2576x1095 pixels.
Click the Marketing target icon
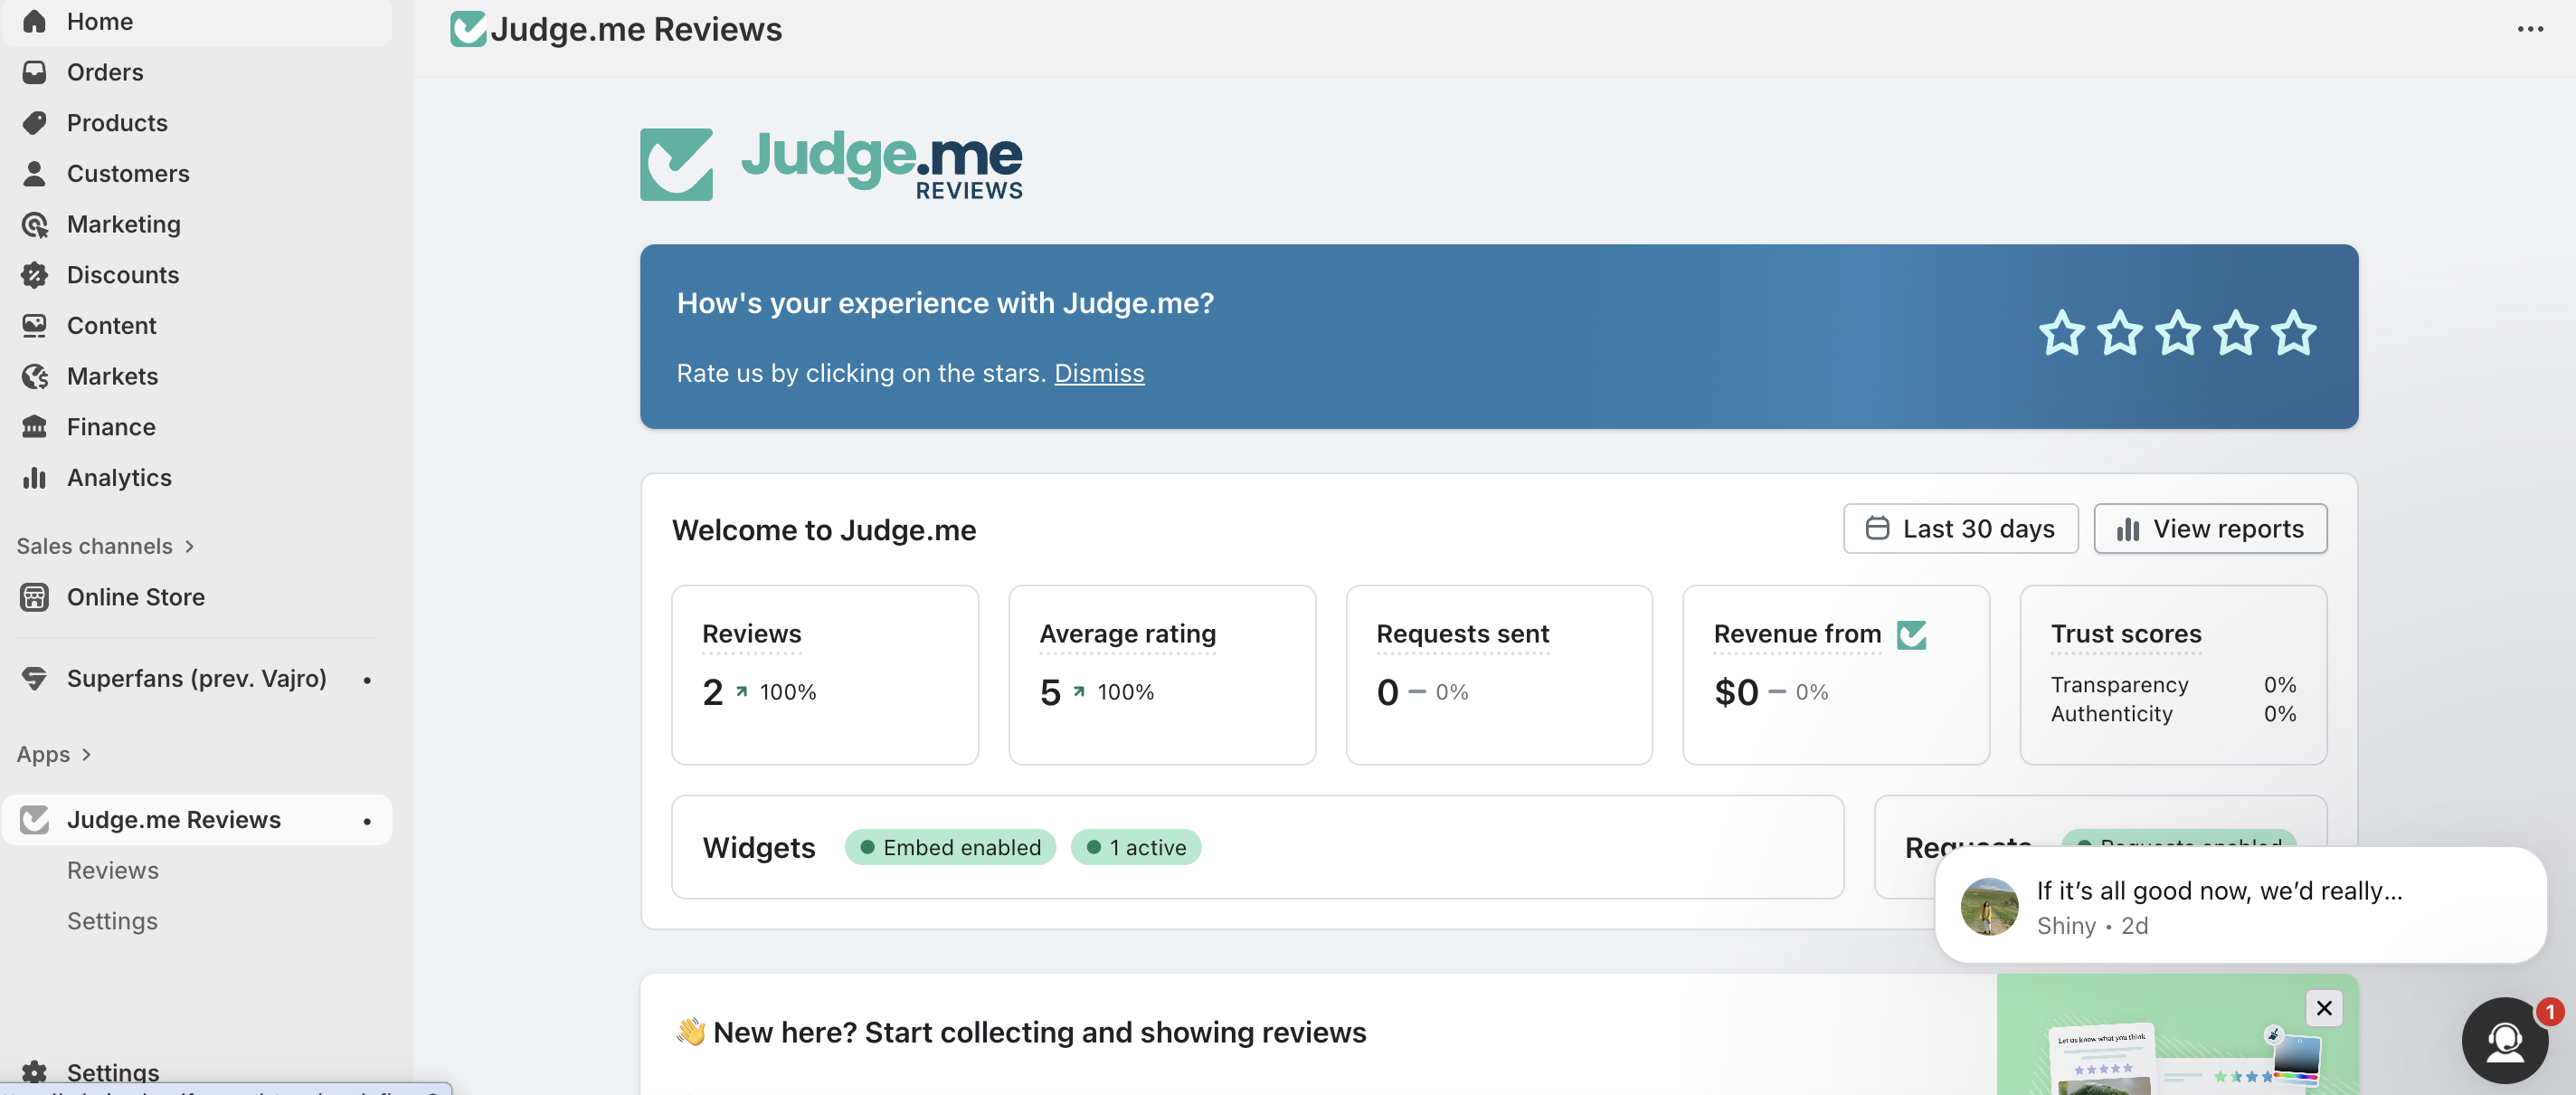pos(34,224)
